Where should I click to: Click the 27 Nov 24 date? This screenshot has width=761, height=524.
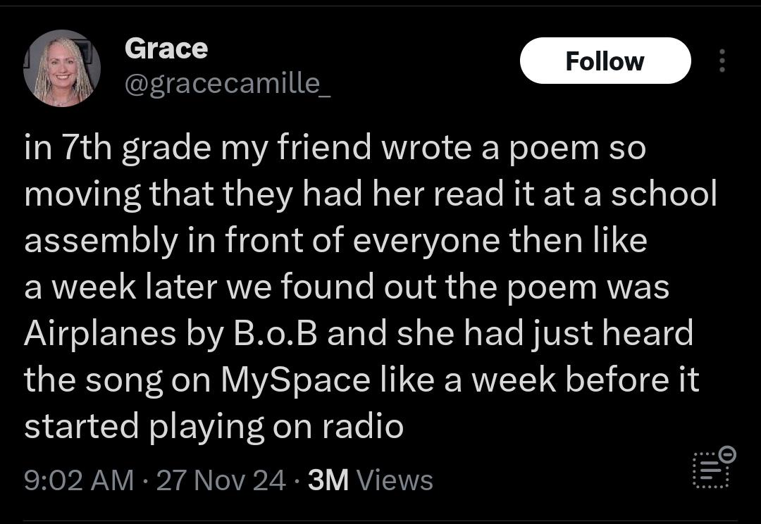coord(221,480)
